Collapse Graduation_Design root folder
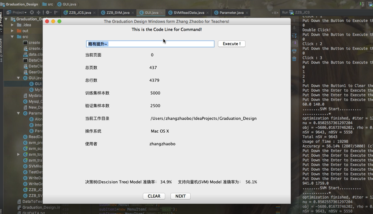Screen dimensions: 373x214 click(6, 19)
